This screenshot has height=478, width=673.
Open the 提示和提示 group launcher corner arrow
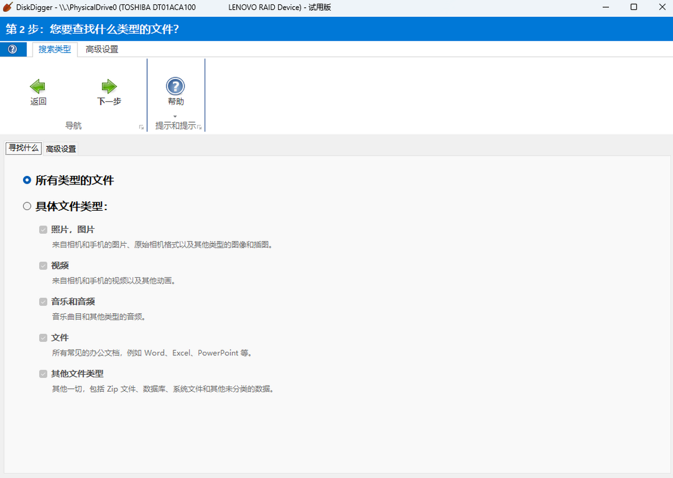click(x=200, y=127)
